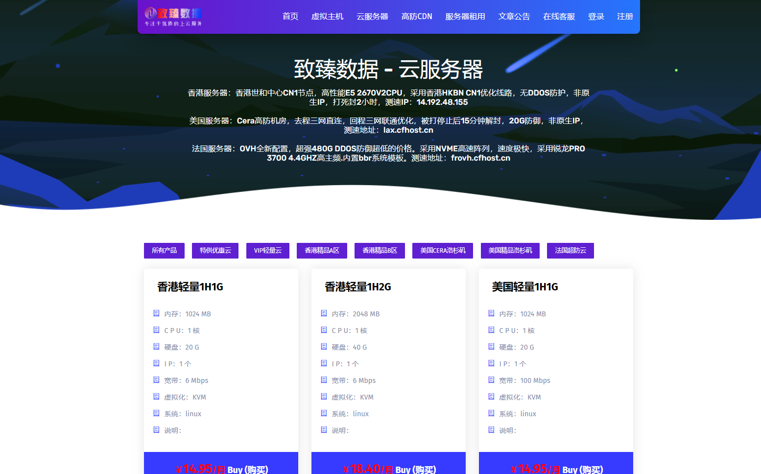
Task: Click the icon before IP: 1个 in 香港轻量1H1G
Action: [156, 363]
